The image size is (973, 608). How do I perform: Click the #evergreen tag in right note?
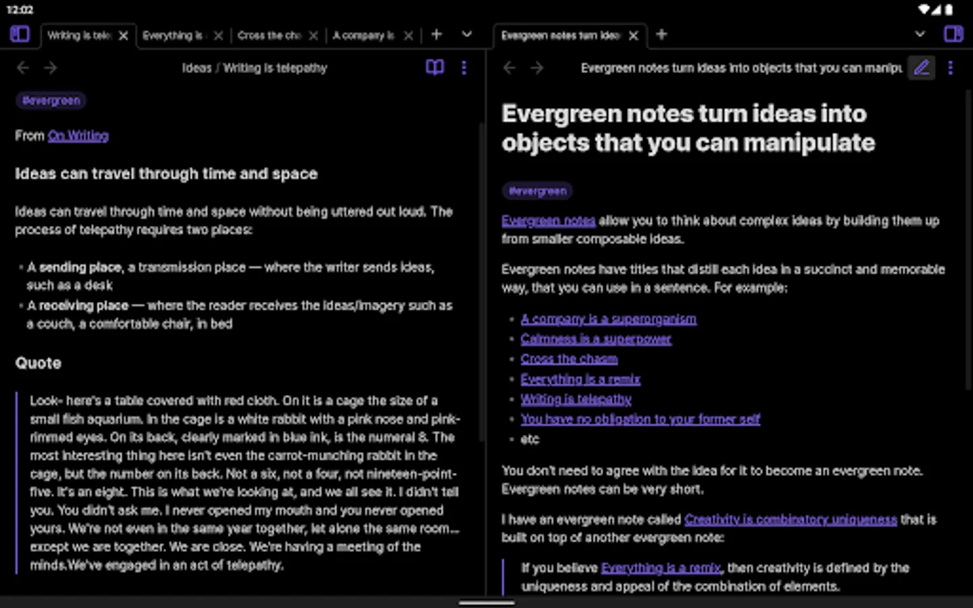(x=537, y=191)
